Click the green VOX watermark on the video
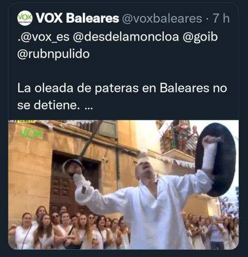Viewport: 248px width, 257px height. (x=31, y=134)
